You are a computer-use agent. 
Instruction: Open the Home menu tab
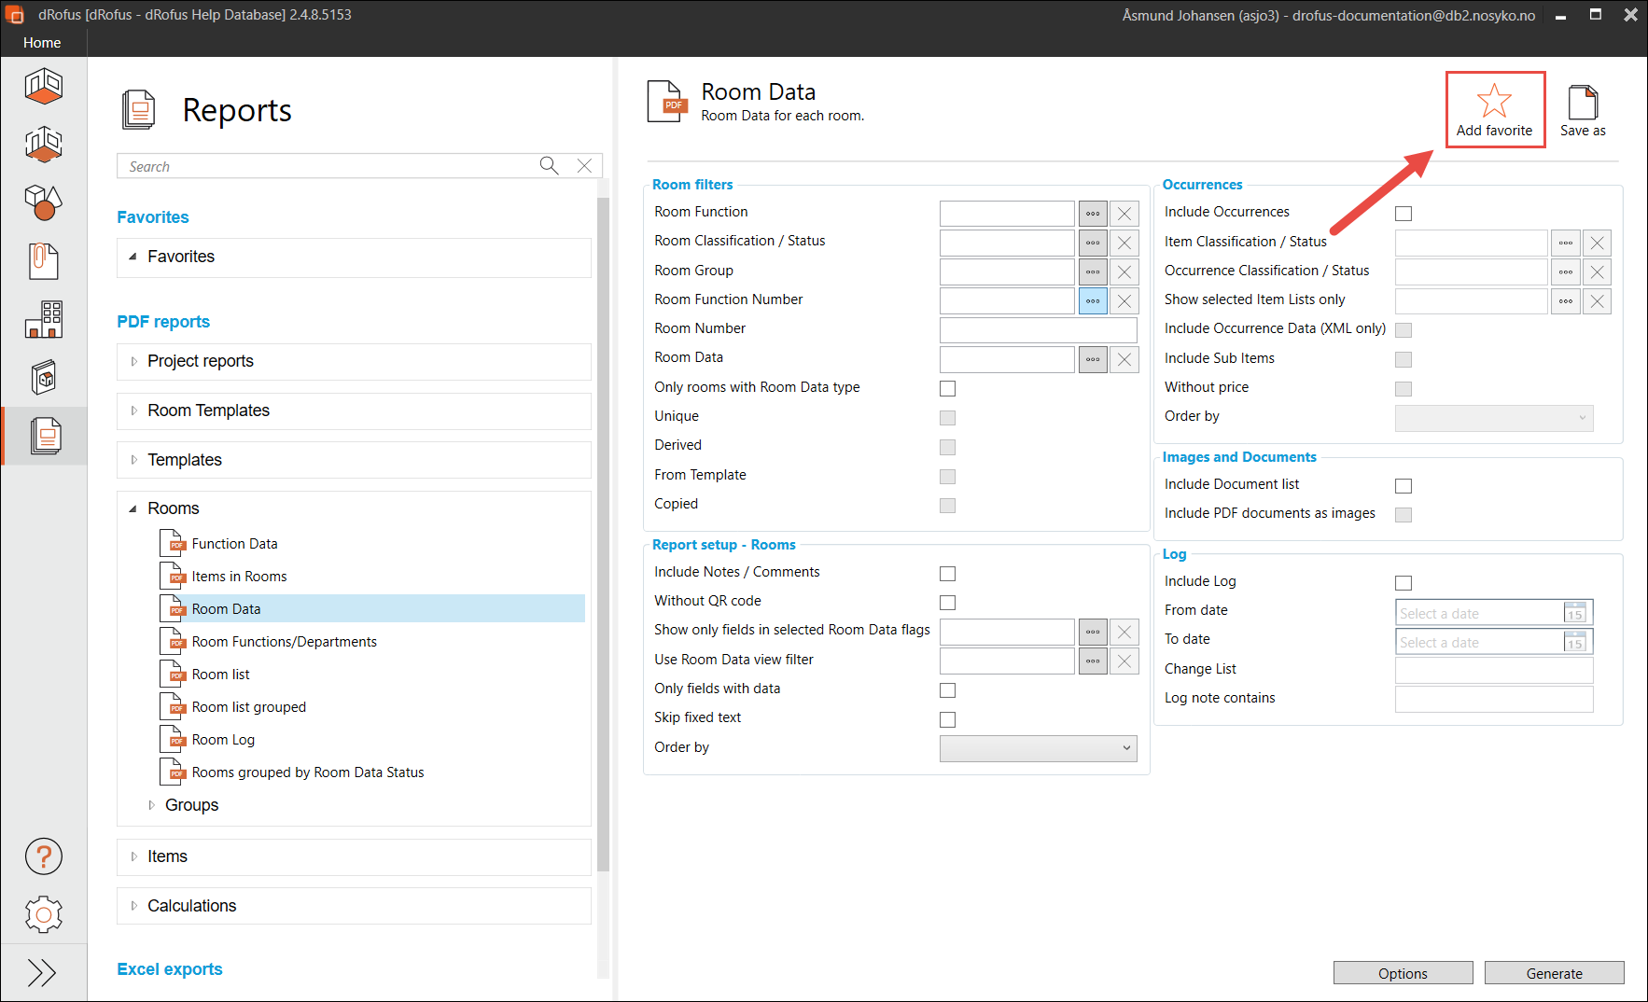tap(42, 43)
